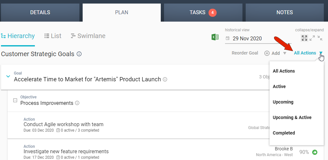The height and width of the screenshot is (160, 328).
Task: Click the collapse inward arrows icon
Action: click(320, 38)
